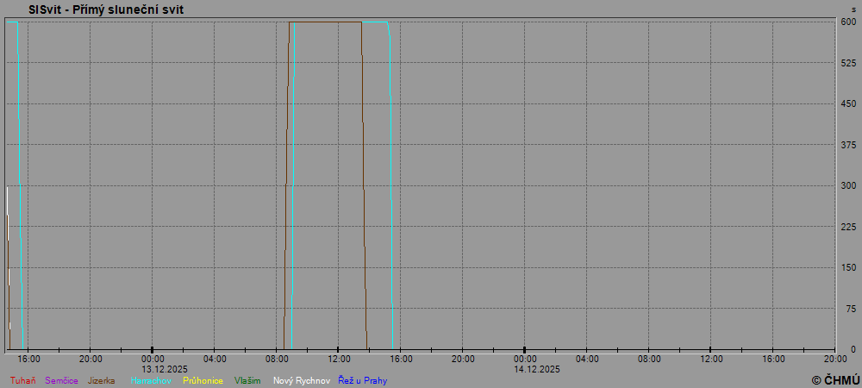Select the green Vlašim legend entry
The height and width of the screenshot is (388, 862).
[x=247, y=380]
